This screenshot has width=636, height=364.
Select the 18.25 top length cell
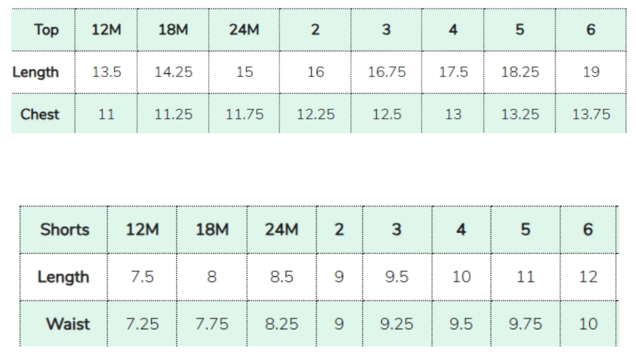coord(520,72)
